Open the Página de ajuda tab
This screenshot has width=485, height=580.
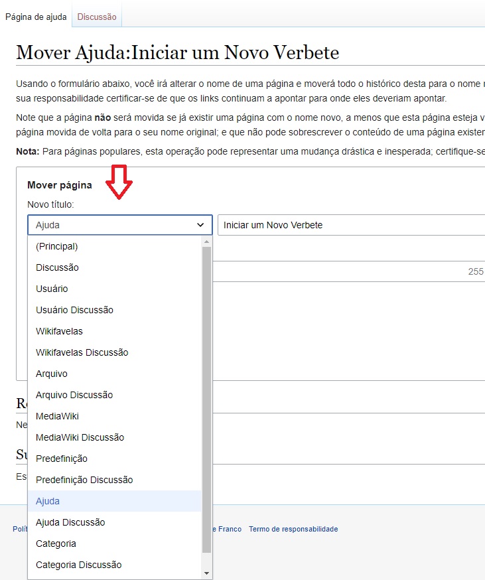(x=36, y=17)
